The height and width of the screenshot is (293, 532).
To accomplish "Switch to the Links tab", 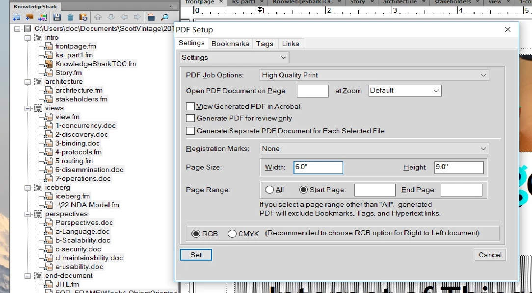I will tap(291, 44).
